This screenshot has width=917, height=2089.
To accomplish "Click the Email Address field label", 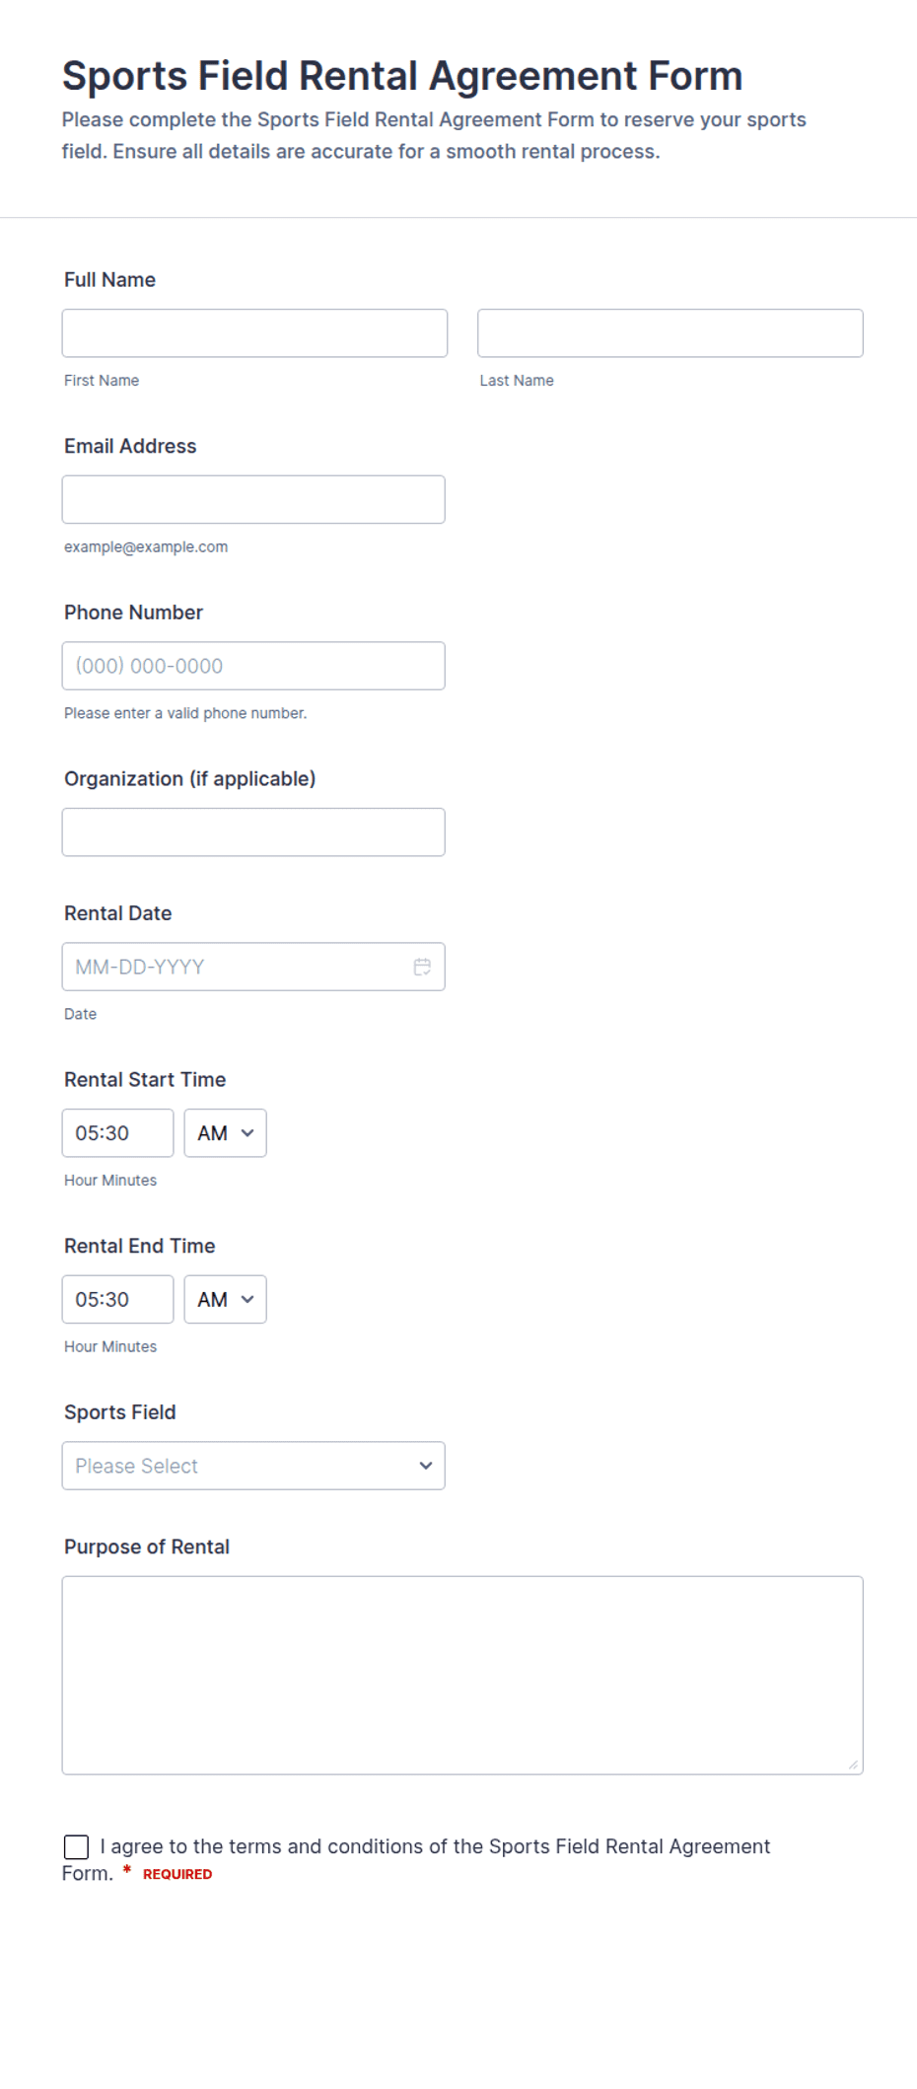I will [x=130, y=446].
